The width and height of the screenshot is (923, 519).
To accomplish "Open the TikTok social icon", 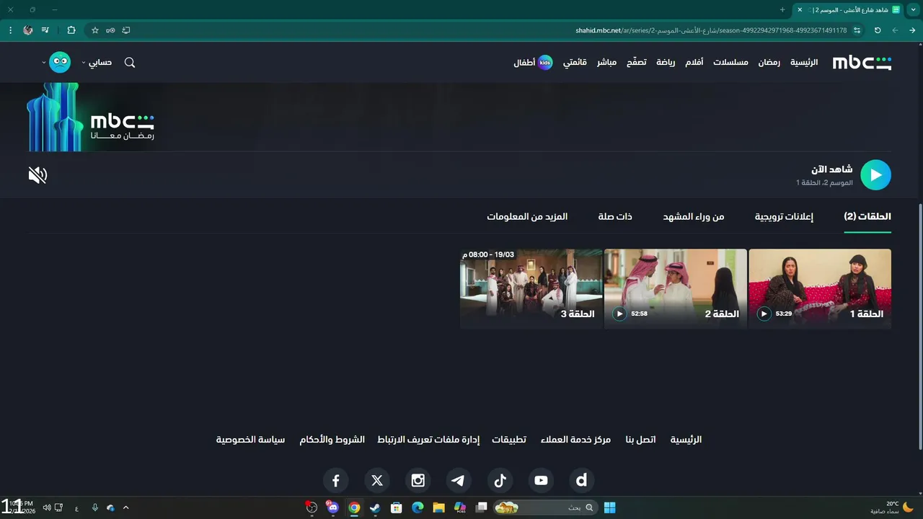I will tap(500, 480).
